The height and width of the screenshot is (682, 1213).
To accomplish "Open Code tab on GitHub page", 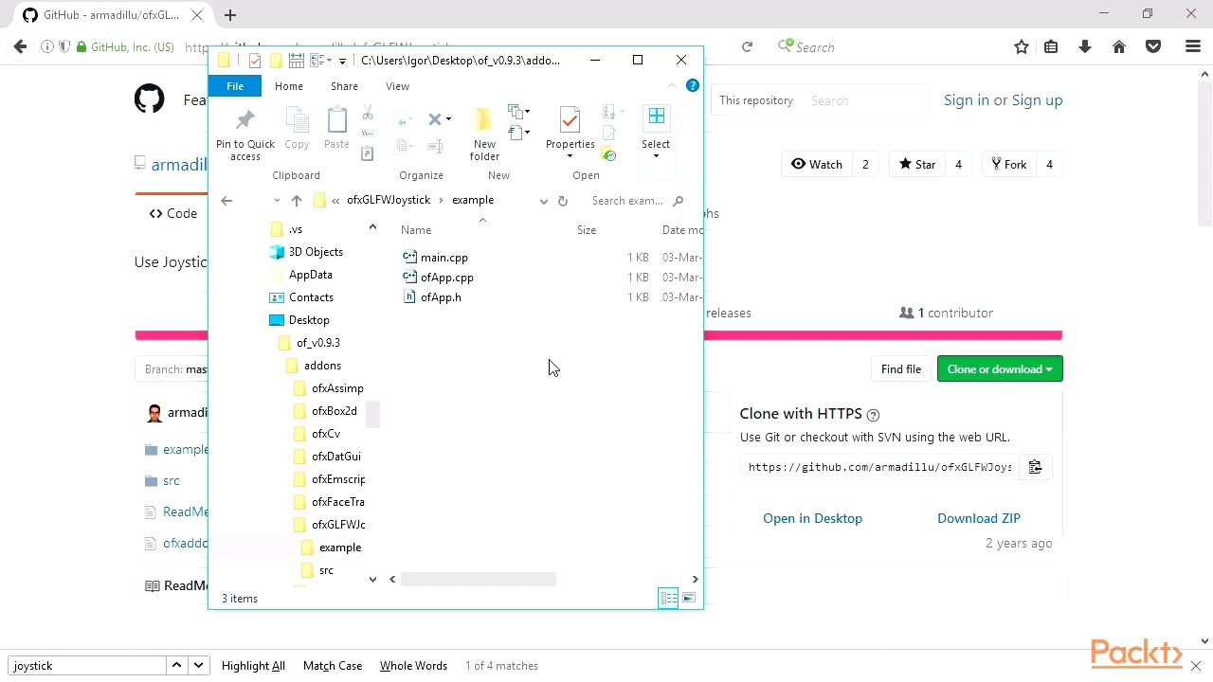I will tap(173, 214).
